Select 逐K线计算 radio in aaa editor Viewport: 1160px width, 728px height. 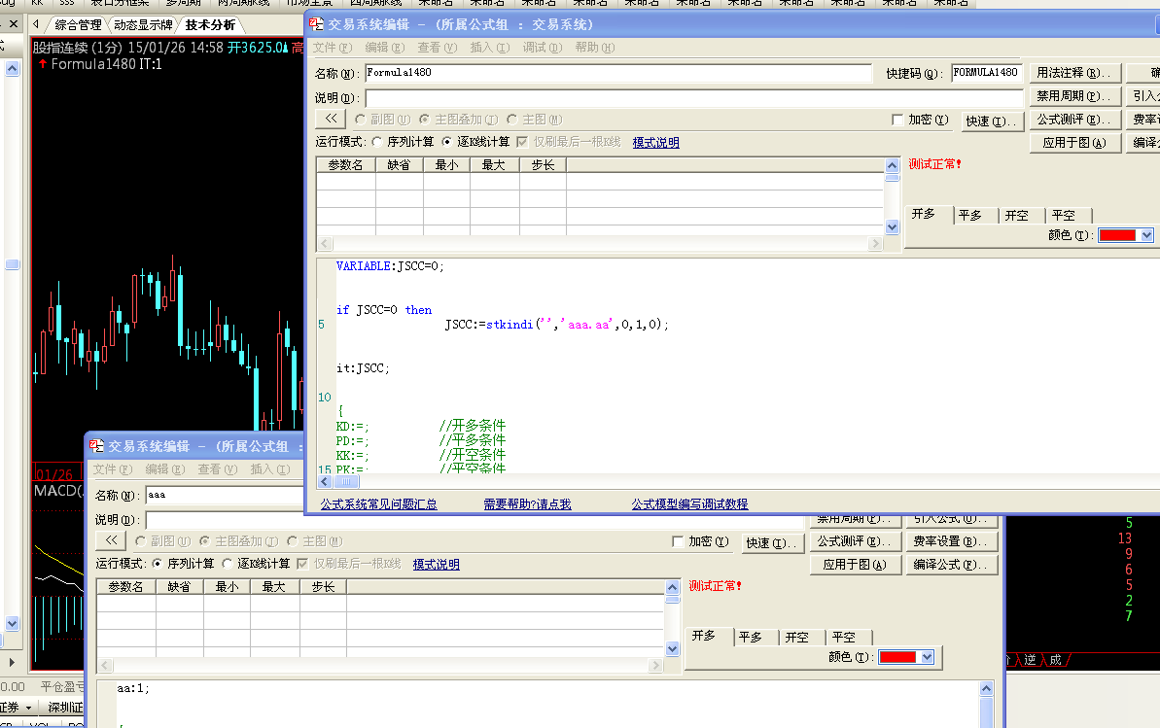click(x=228, y=564)
